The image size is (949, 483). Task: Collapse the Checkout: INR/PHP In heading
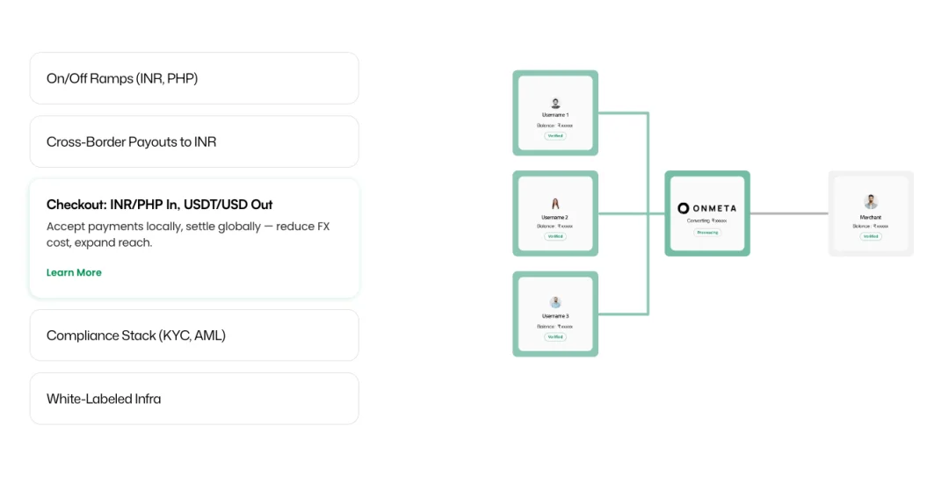159,205
